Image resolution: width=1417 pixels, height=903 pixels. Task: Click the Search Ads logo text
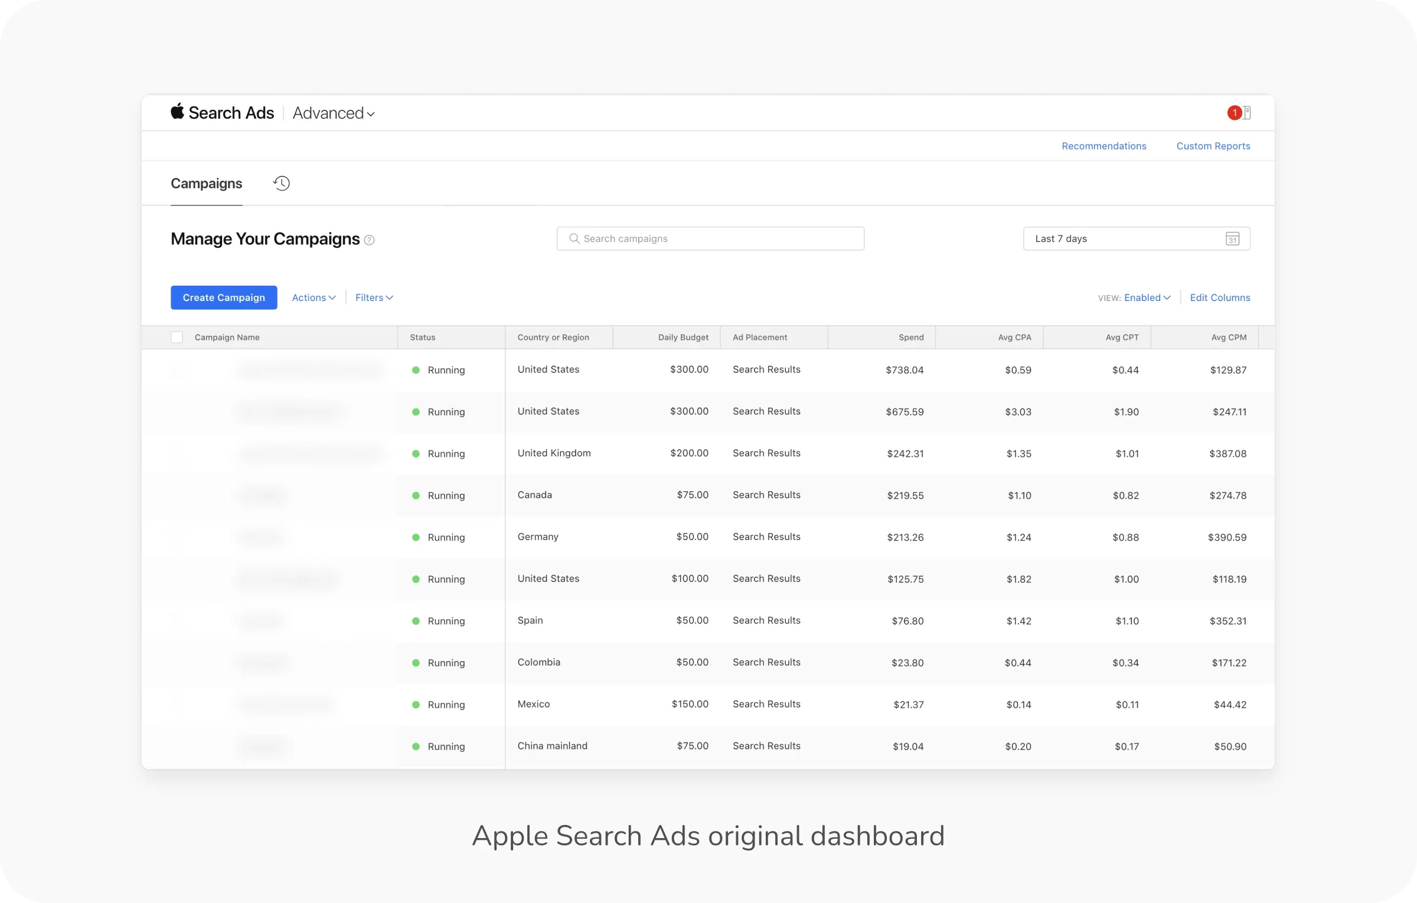(231, 113)
